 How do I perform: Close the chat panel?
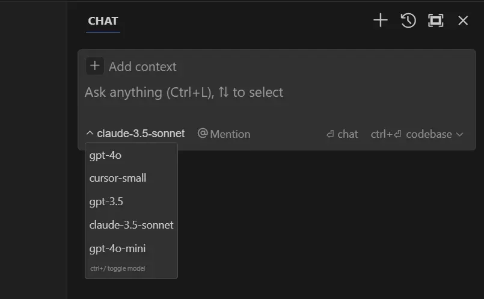click(x=463, y=20)
